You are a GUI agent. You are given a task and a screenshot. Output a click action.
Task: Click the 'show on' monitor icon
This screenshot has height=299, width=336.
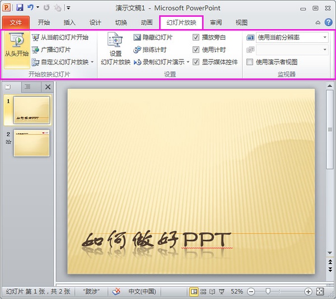pyautogui.click(x=250, y=50)
